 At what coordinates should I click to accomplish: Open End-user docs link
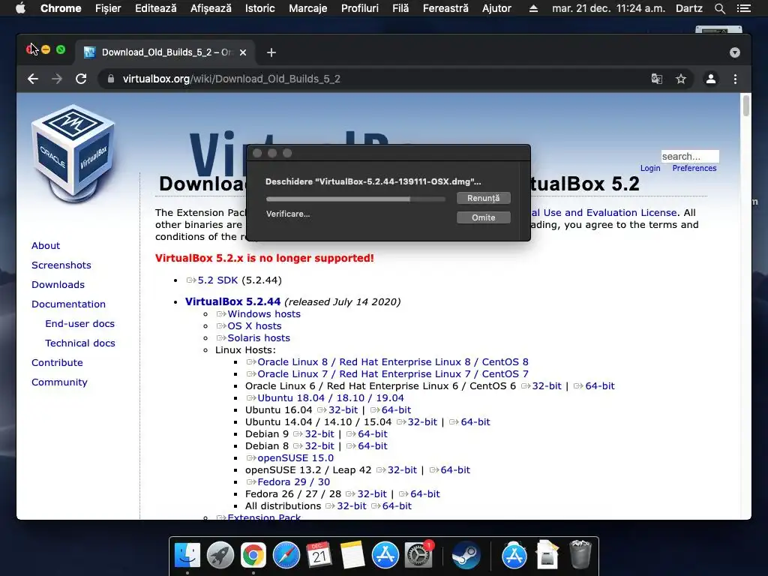coord(79,324)
